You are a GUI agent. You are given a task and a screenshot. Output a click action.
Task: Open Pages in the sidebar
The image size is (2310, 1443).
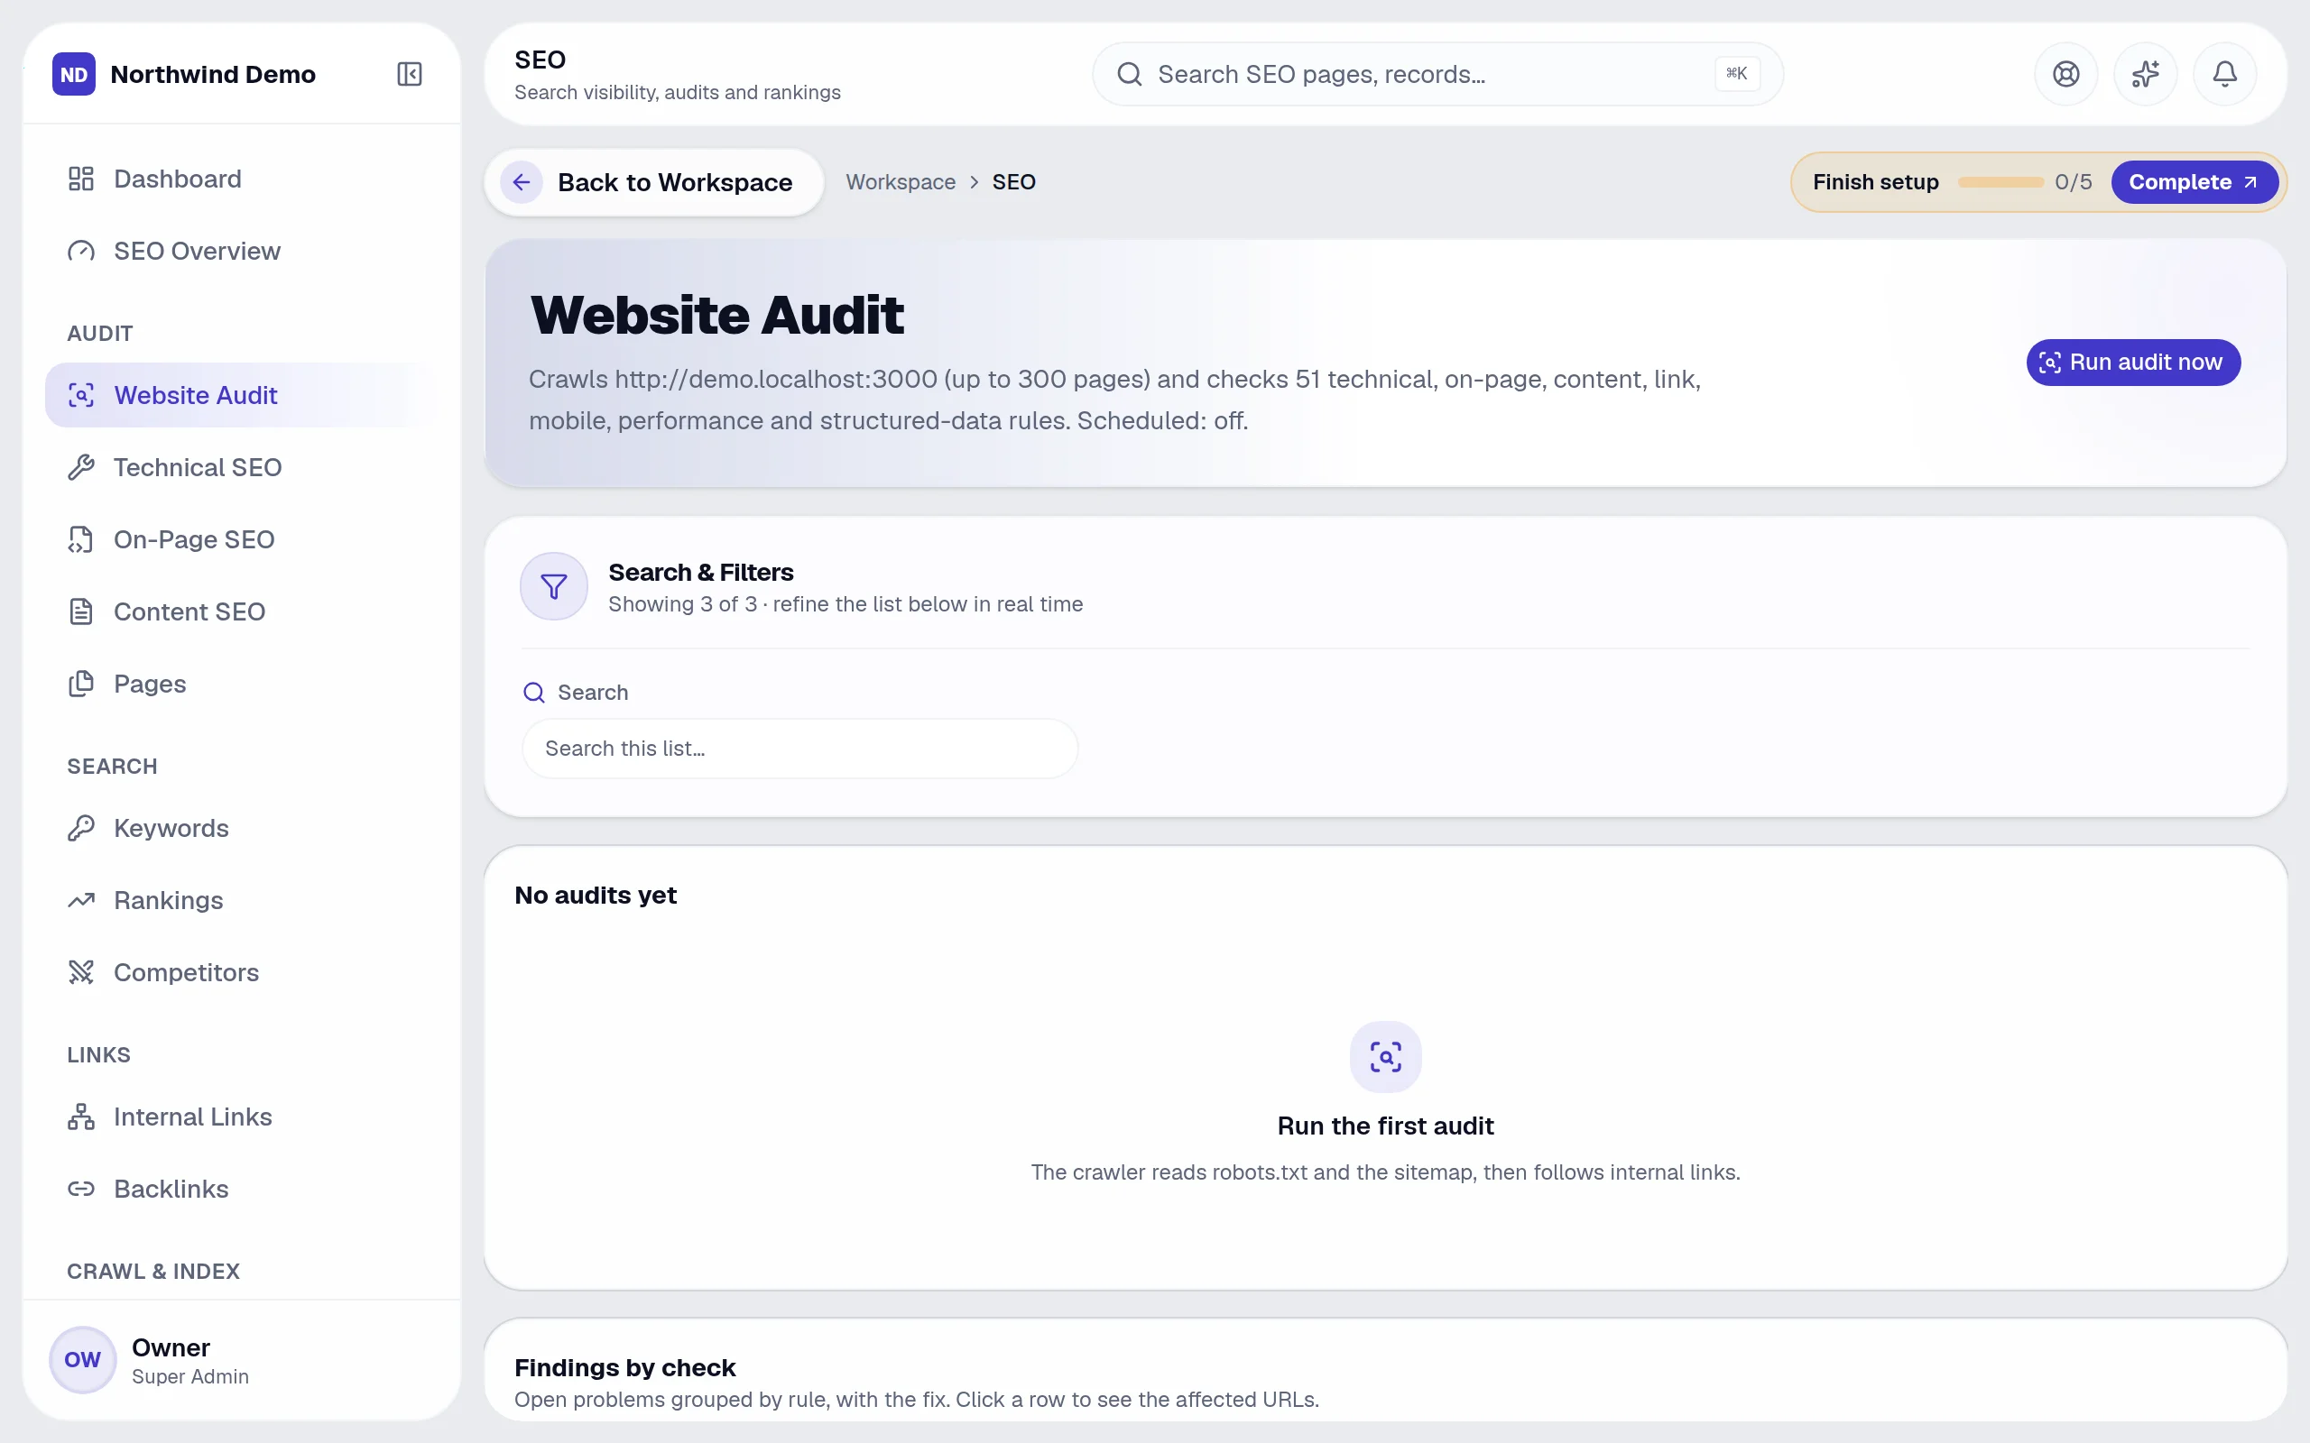242,684
